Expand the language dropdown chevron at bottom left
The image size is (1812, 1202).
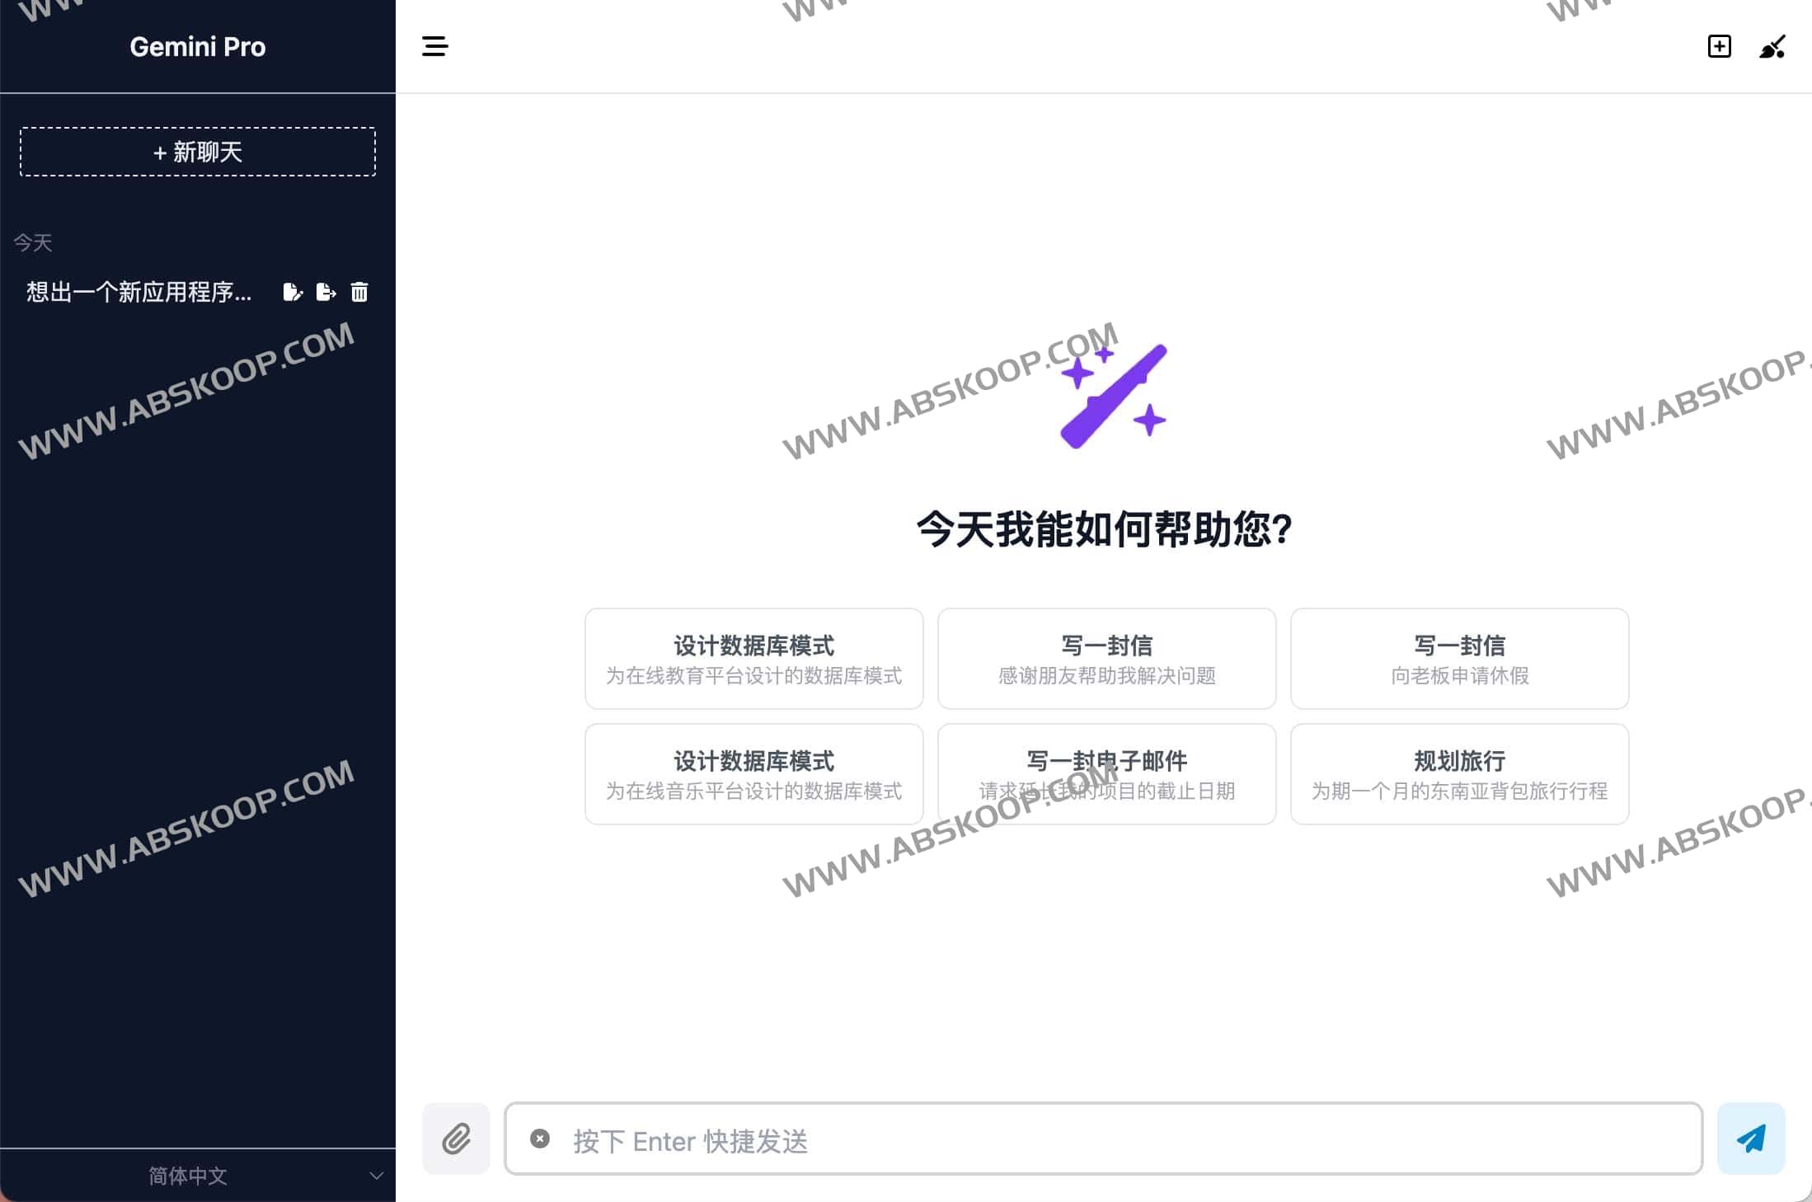377,1176
